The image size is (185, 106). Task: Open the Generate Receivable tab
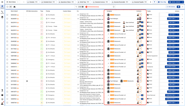121,2
